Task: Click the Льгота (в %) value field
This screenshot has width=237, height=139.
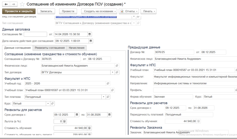Action: 58,121
